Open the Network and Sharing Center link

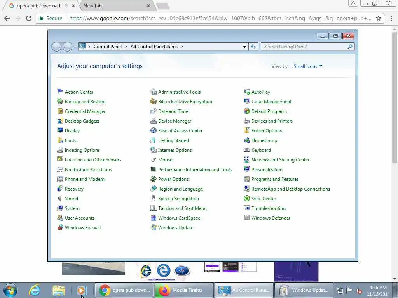280,159
